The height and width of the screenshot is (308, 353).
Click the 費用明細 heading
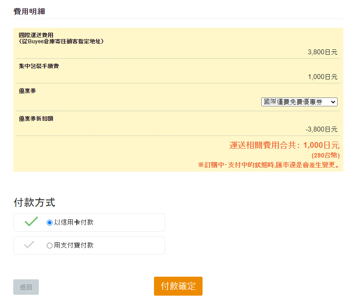[x=29, y=11]
